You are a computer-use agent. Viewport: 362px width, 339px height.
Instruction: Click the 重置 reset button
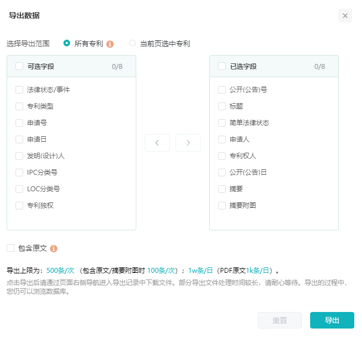tap(279, 320)
